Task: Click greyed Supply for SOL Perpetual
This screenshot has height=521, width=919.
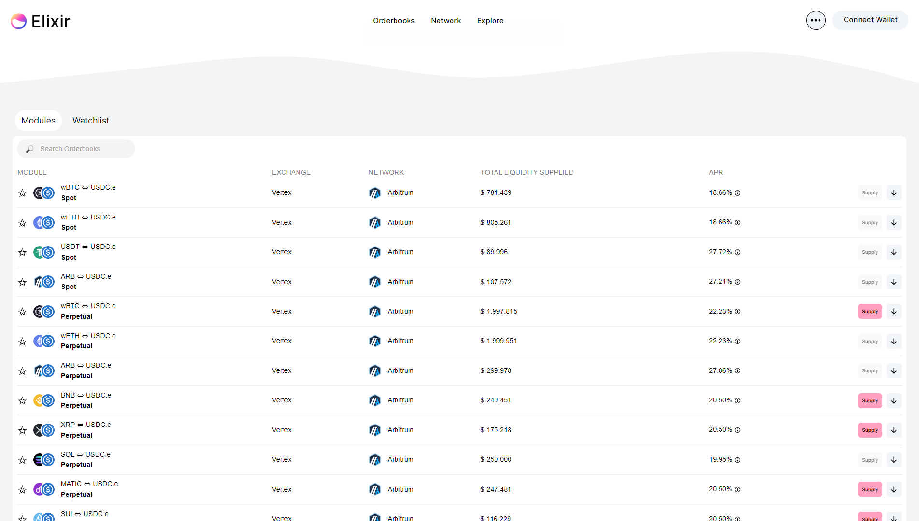Action: tap(870, 460)
